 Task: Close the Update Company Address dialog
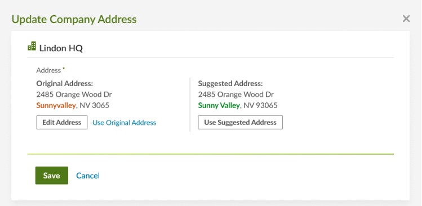406,19
